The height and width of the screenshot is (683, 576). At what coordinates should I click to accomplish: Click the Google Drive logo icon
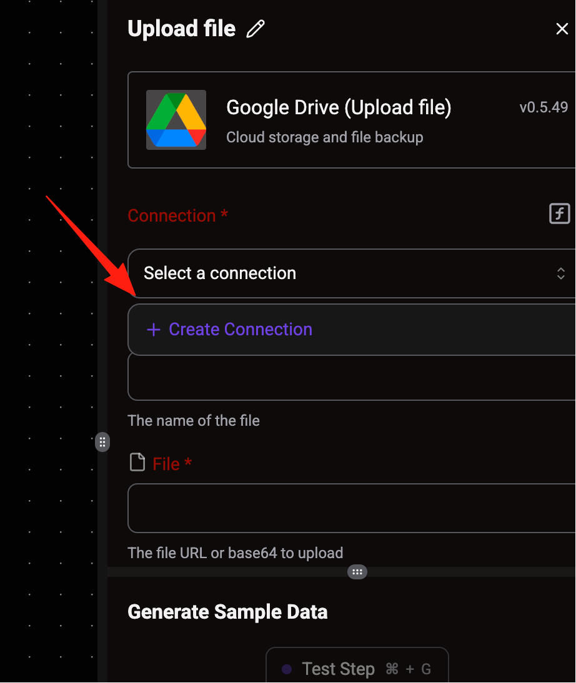(x=176, y=120)
